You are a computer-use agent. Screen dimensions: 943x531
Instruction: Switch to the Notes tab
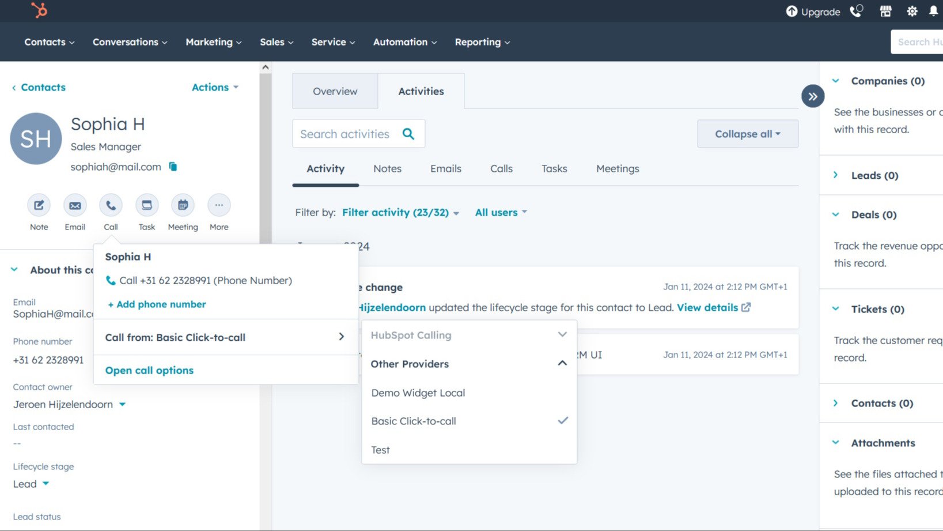click(387, 168)
